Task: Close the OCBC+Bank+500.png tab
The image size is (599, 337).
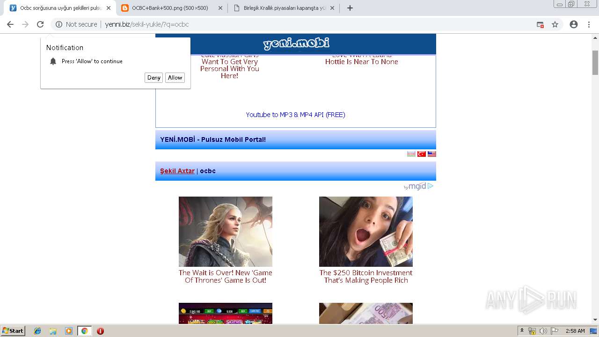Action: click(220, 8)
